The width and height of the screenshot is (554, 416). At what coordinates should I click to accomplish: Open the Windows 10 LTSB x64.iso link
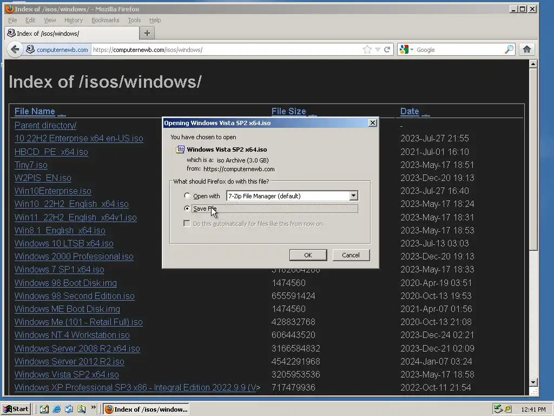pyautogui.click(x=64, y=243)
